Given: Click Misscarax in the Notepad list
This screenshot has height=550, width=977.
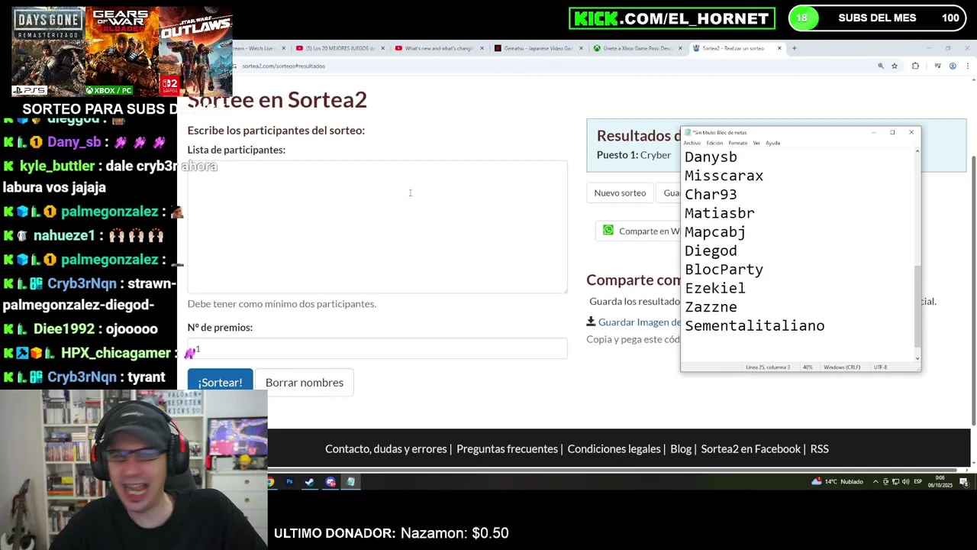Looking at the screenshot, I should tap(724, 176).
